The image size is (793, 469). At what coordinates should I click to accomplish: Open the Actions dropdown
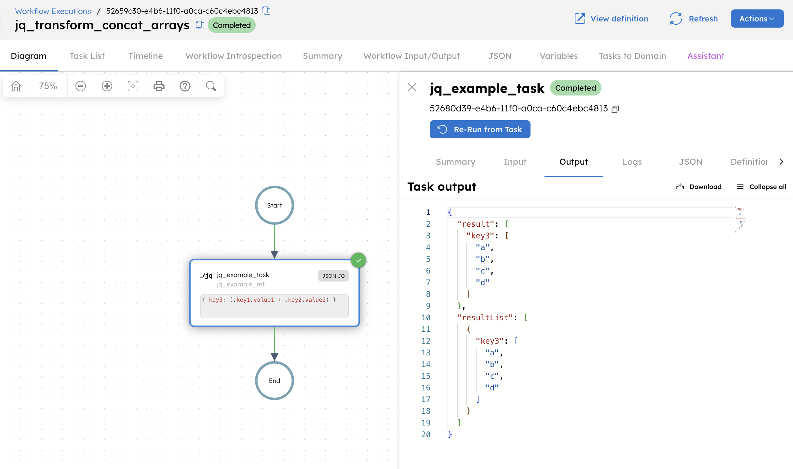pyautogui.click(x=757, y=19)
